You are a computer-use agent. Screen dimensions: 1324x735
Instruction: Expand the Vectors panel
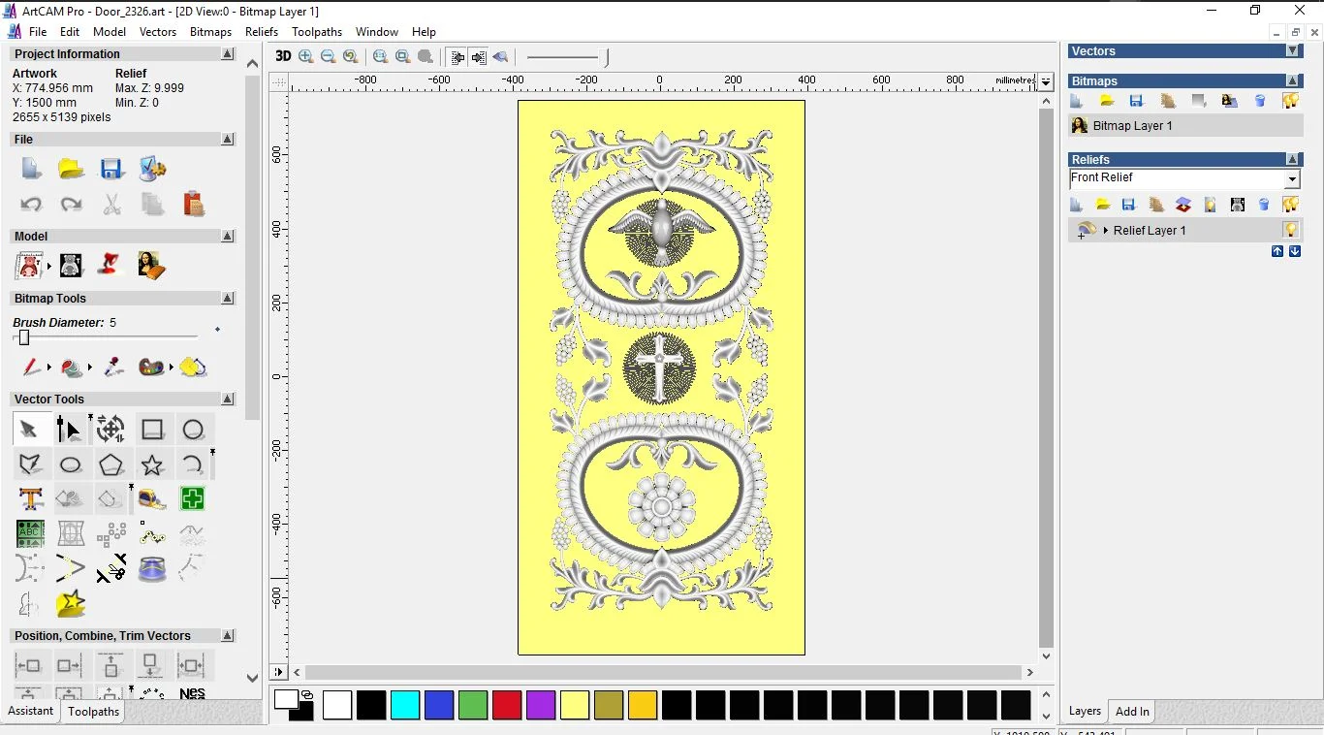1292,51
